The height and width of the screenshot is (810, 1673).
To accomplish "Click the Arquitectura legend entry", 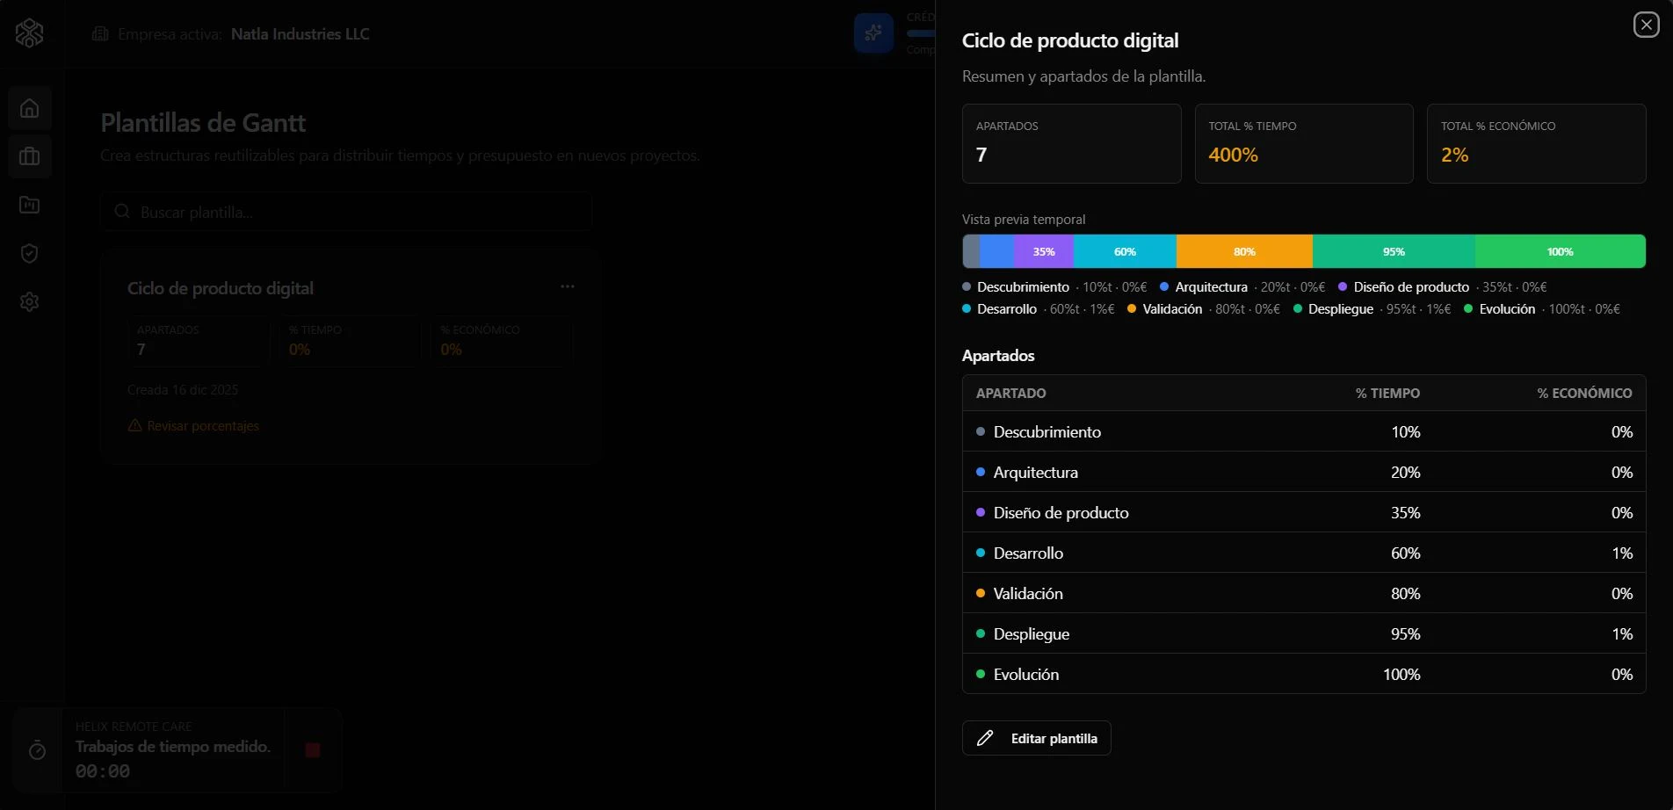I will [1242, 287].
